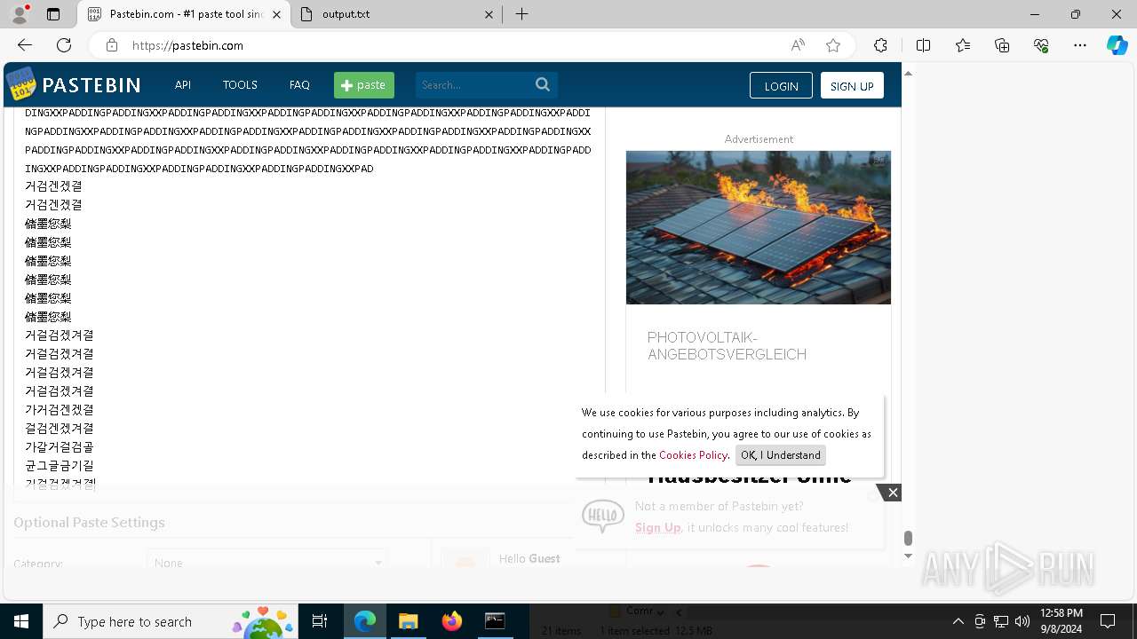Follow the Sign Up link in banner
Image resolution: width=1137 pixels, height=639 pixels.
pyautogui.click(x=657, y=527)
